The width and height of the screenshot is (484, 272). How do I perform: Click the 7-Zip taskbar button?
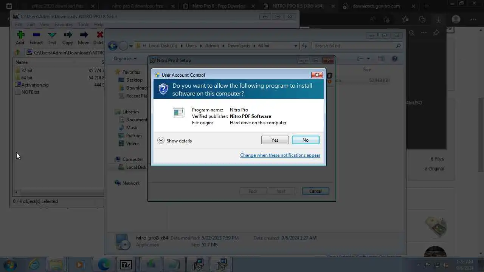click(x=126, y=264)
